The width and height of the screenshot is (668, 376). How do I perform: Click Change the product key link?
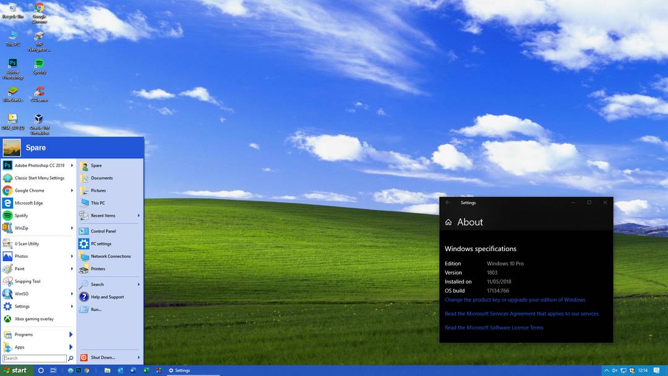[515, 299]
